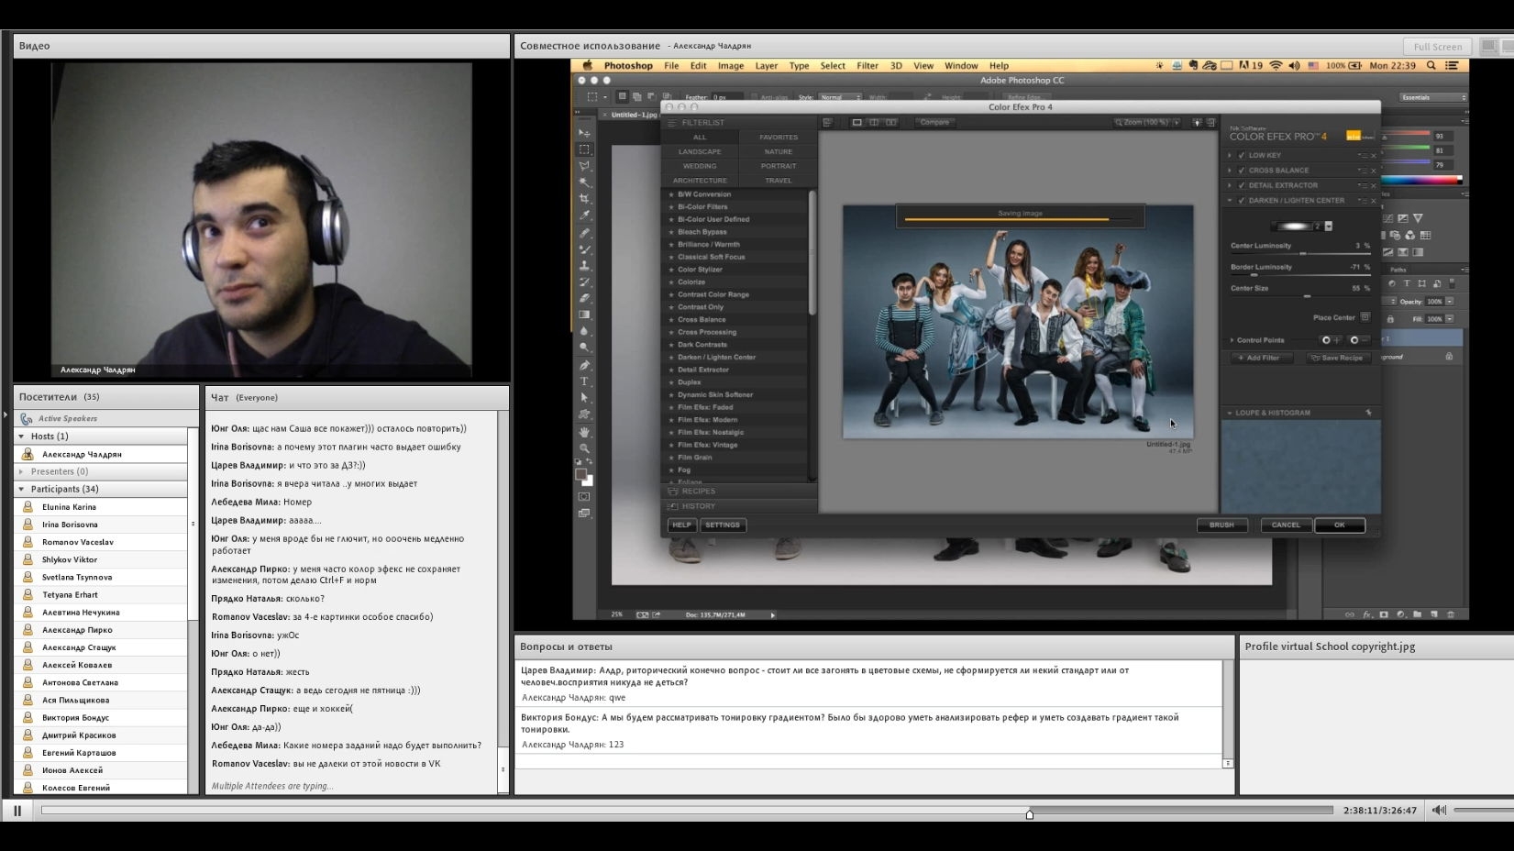Select the Lasso tool
Image resolution: width=1514 pixels, height=851 pixels.
tap(584, 166)
